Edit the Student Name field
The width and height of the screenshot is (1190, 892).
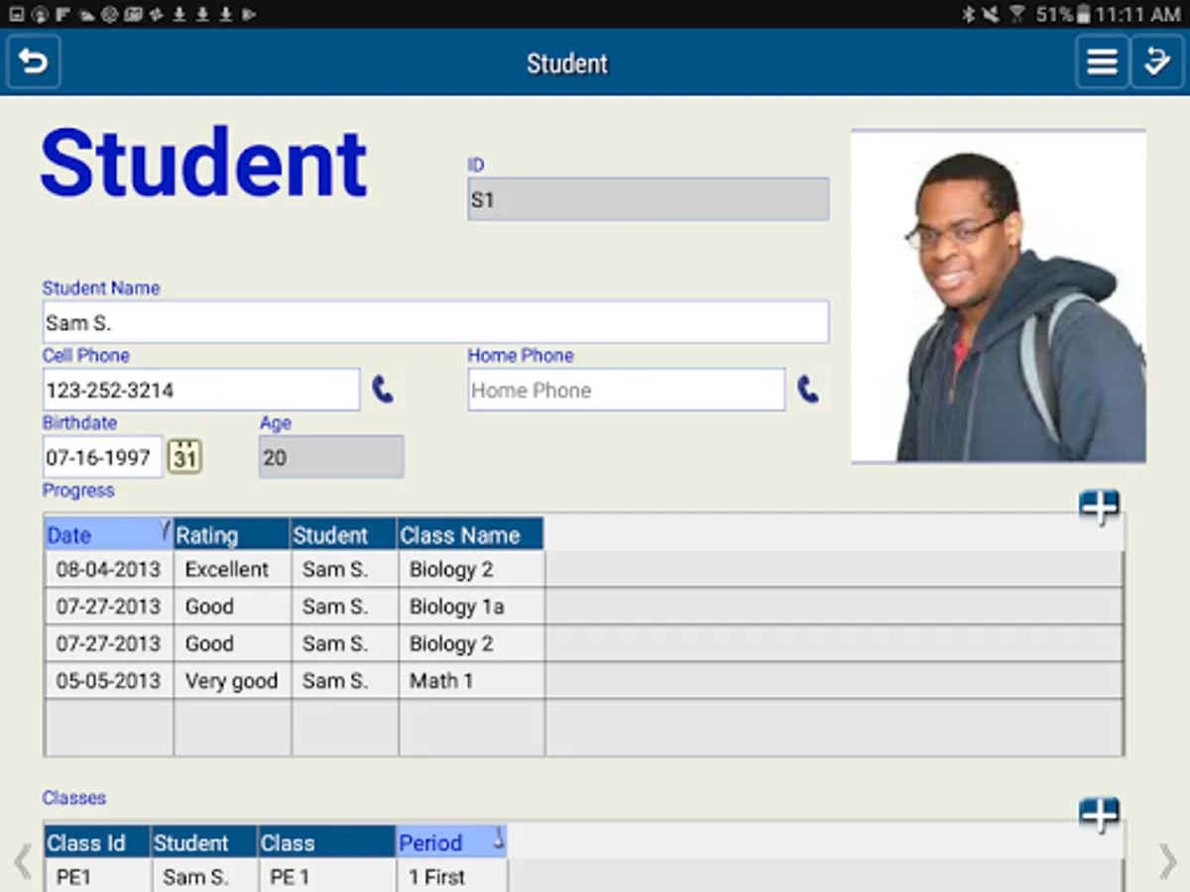(x=435, y=323)
